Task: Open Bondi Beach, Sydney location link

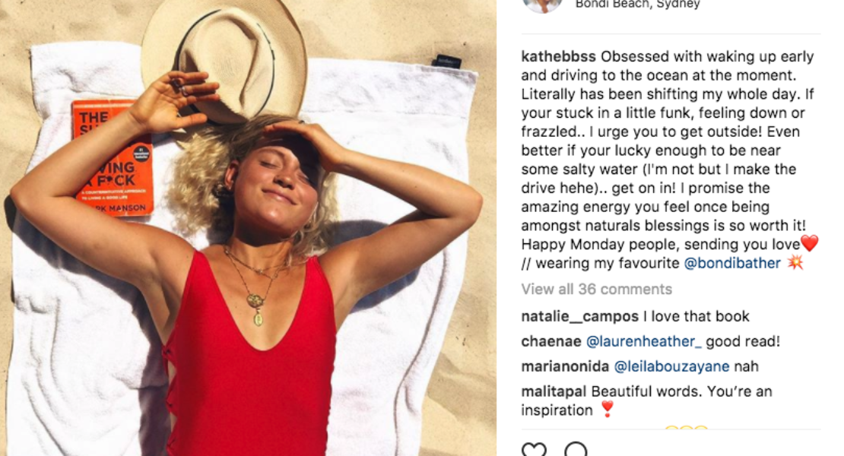Action: point(638,5)
